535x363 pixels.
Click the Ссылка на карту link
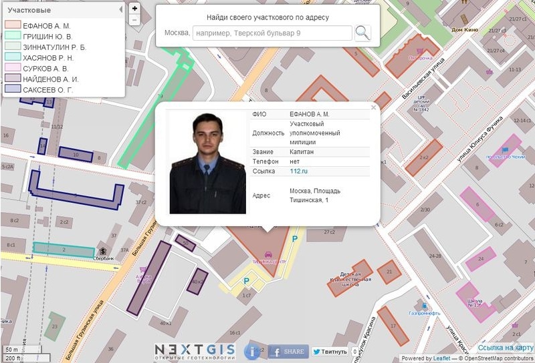click(506, 348)
